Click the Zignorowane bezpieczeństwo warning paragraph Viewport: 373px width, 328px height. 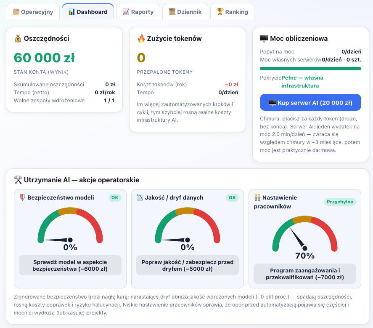pyautogui.click(x=183, y=305)
